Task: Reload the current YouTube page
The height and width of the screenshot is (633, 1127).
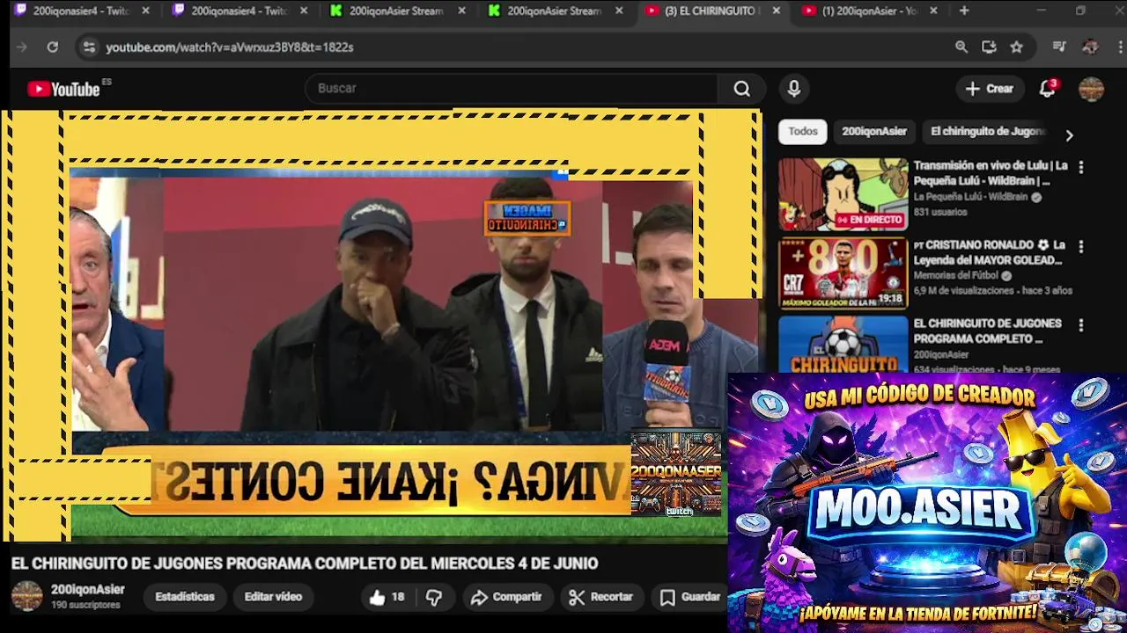Action: tap(53, 47)
